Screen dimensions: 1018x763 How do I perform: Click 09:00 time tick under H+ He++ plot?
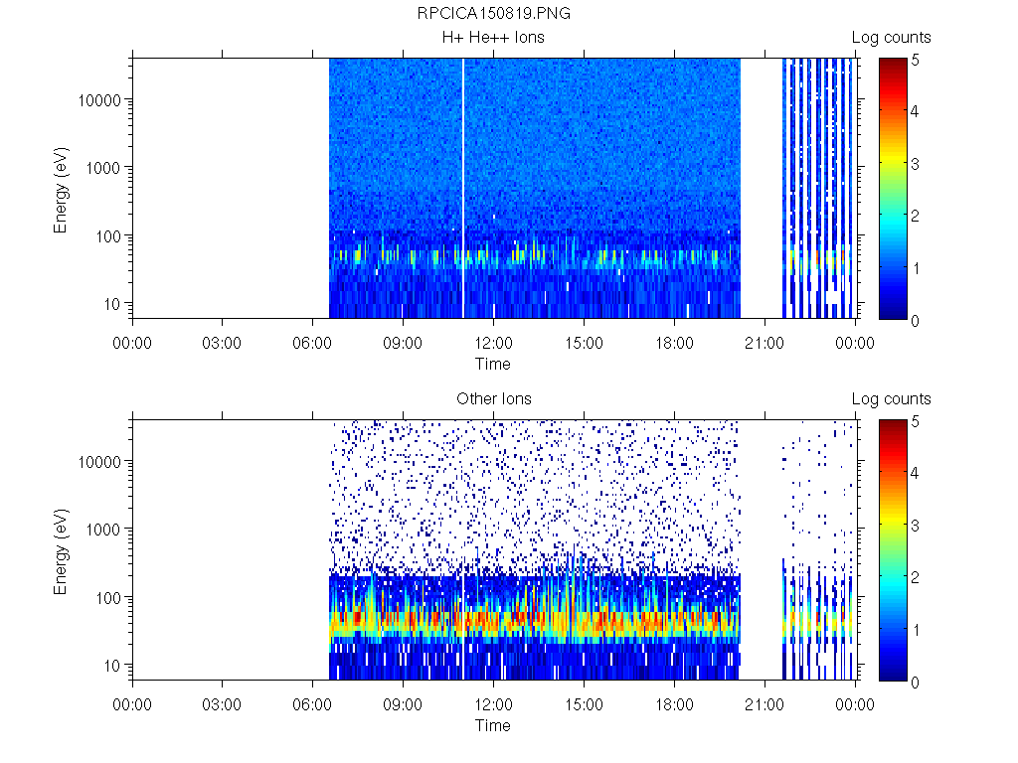pos(403,343)
